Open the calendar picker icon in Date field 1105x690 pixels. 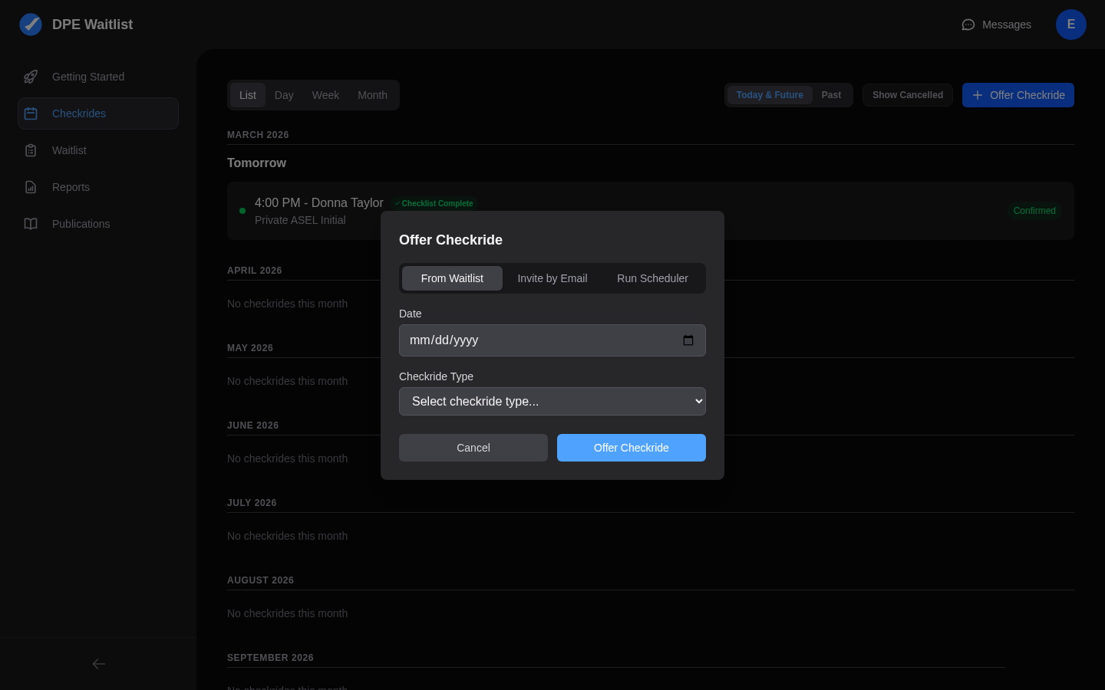[x=688, y=340]
